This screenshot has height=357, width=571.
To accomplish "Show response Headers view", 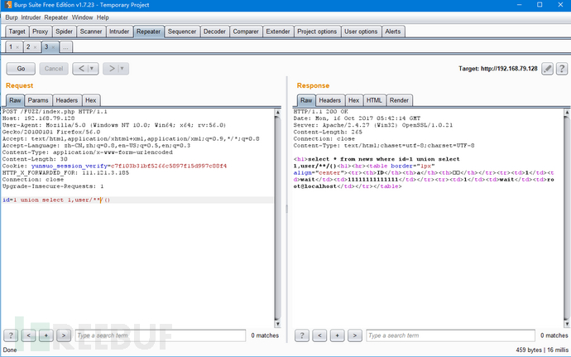I will (330, 100).
